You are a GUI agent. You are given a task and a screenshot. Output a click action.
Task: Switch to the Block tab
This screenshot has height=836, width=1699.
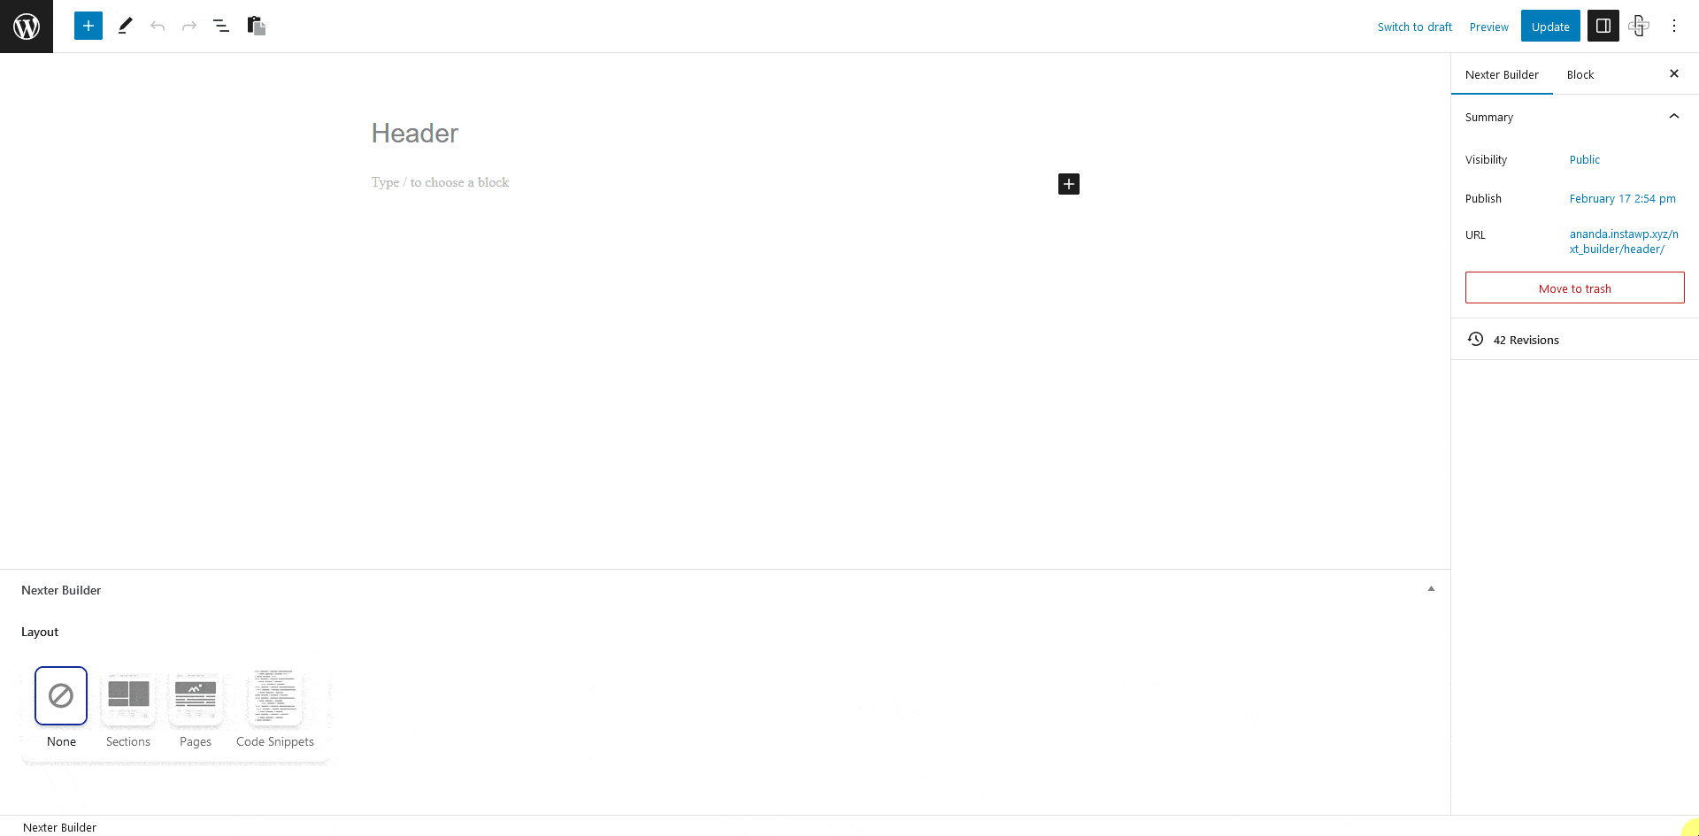(x=1580, y=74)
